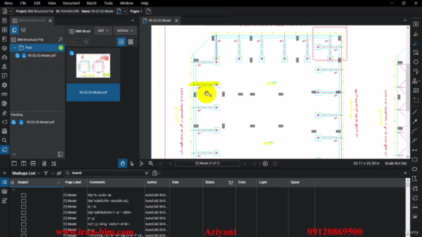422x237 pixels.
Task: Select the Pan hand tool
Action: tap(123, 163)
